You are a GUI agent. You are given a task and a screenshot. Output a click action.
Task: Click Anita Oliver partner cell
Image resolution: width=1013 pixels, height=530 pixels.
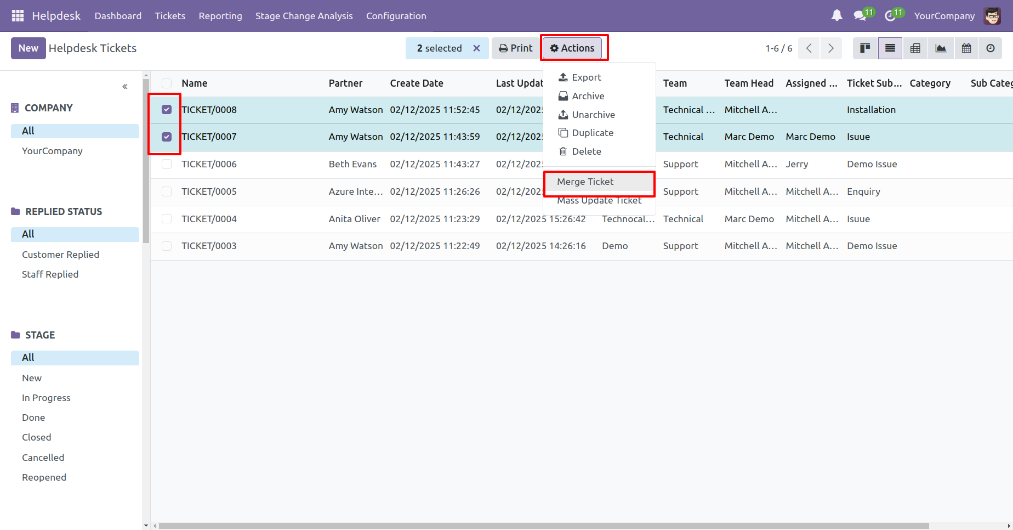(354, 219)
